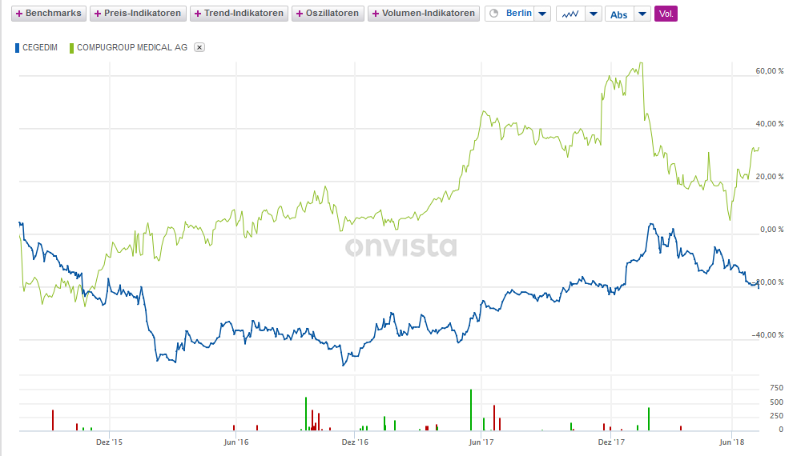
Task: Click the blue CEGEDIM legend swatch
Action: click(x=17, y=48)
